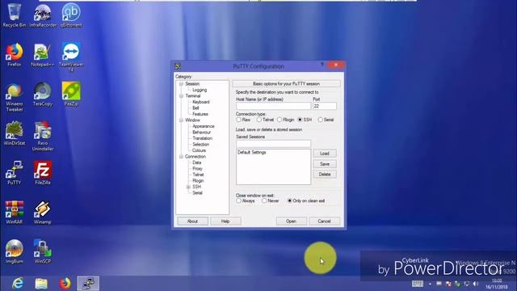Open Winamp desktop shortcut

[x=43, y=212]
